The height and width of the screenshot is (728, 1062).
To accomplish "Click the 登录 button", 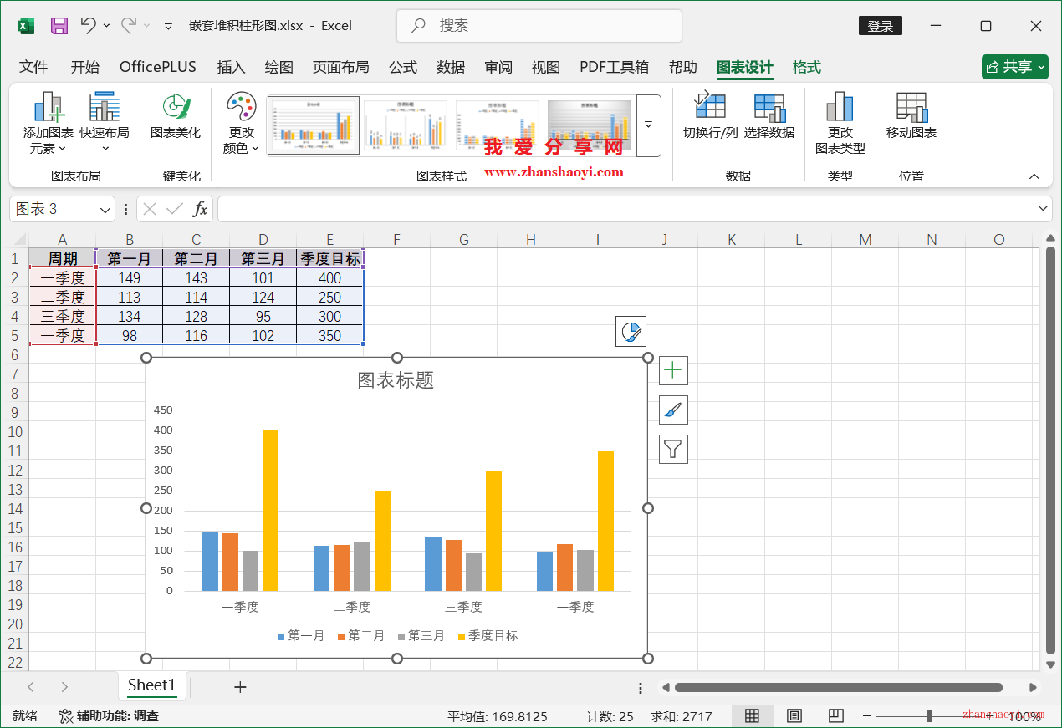I will 880,26.
